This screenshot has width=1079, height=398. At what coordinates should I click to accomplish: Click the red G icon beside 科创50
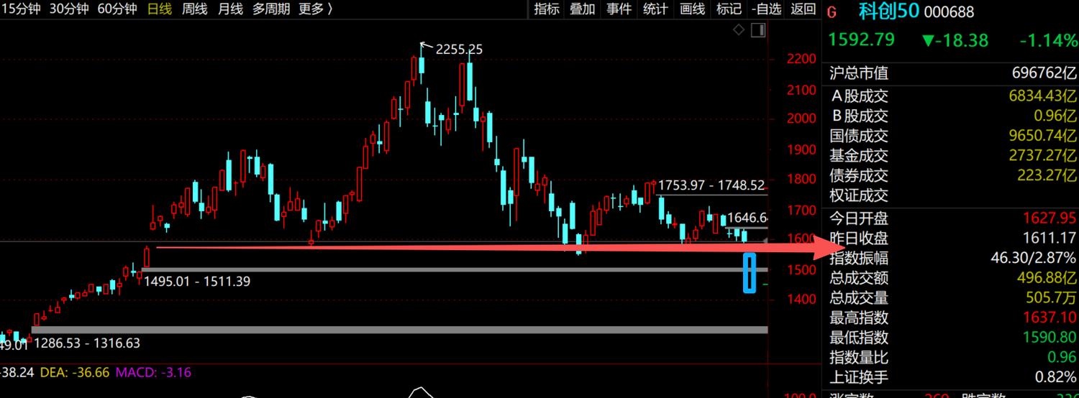(832, 12)
